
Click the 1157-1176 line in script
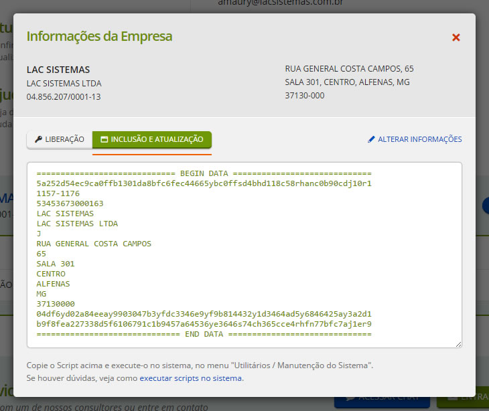click(58, 193)
